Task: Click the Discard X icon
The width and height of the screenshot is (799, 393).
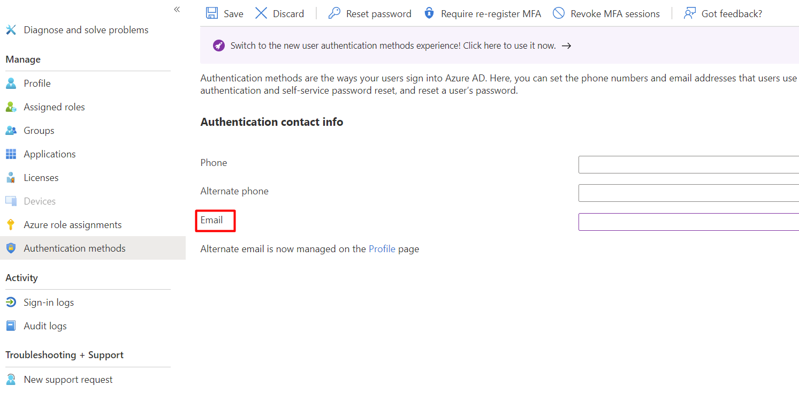Action: 261,13
